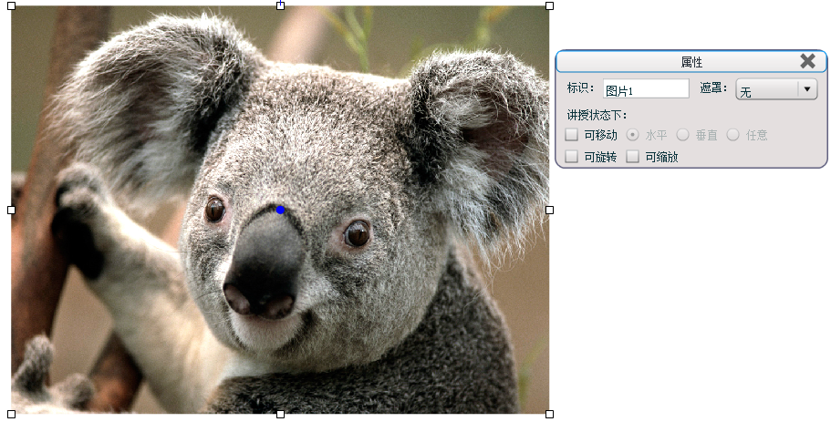Click the middle-left resize handle of the image
Viewport: 831px width, 422px height.
11,210
